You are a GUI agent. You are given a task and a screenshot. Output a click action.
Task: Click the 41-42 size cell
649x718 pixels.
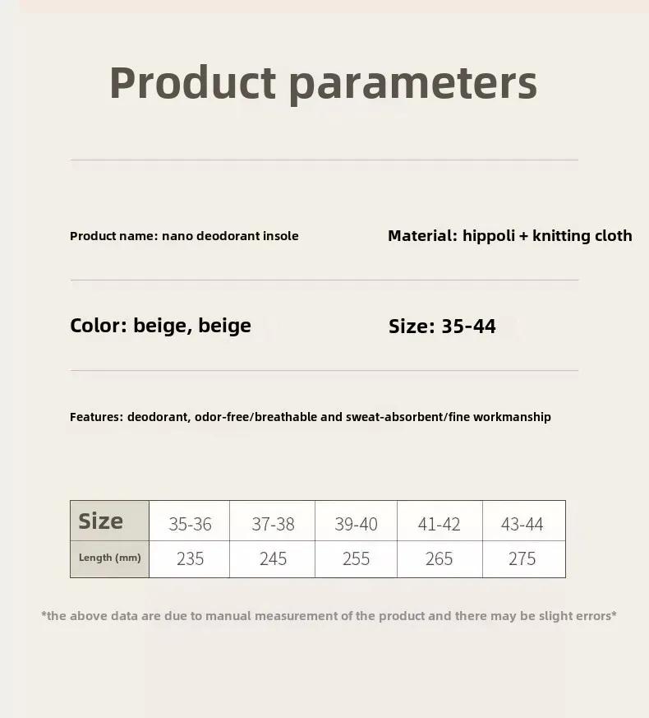(440, 521)
